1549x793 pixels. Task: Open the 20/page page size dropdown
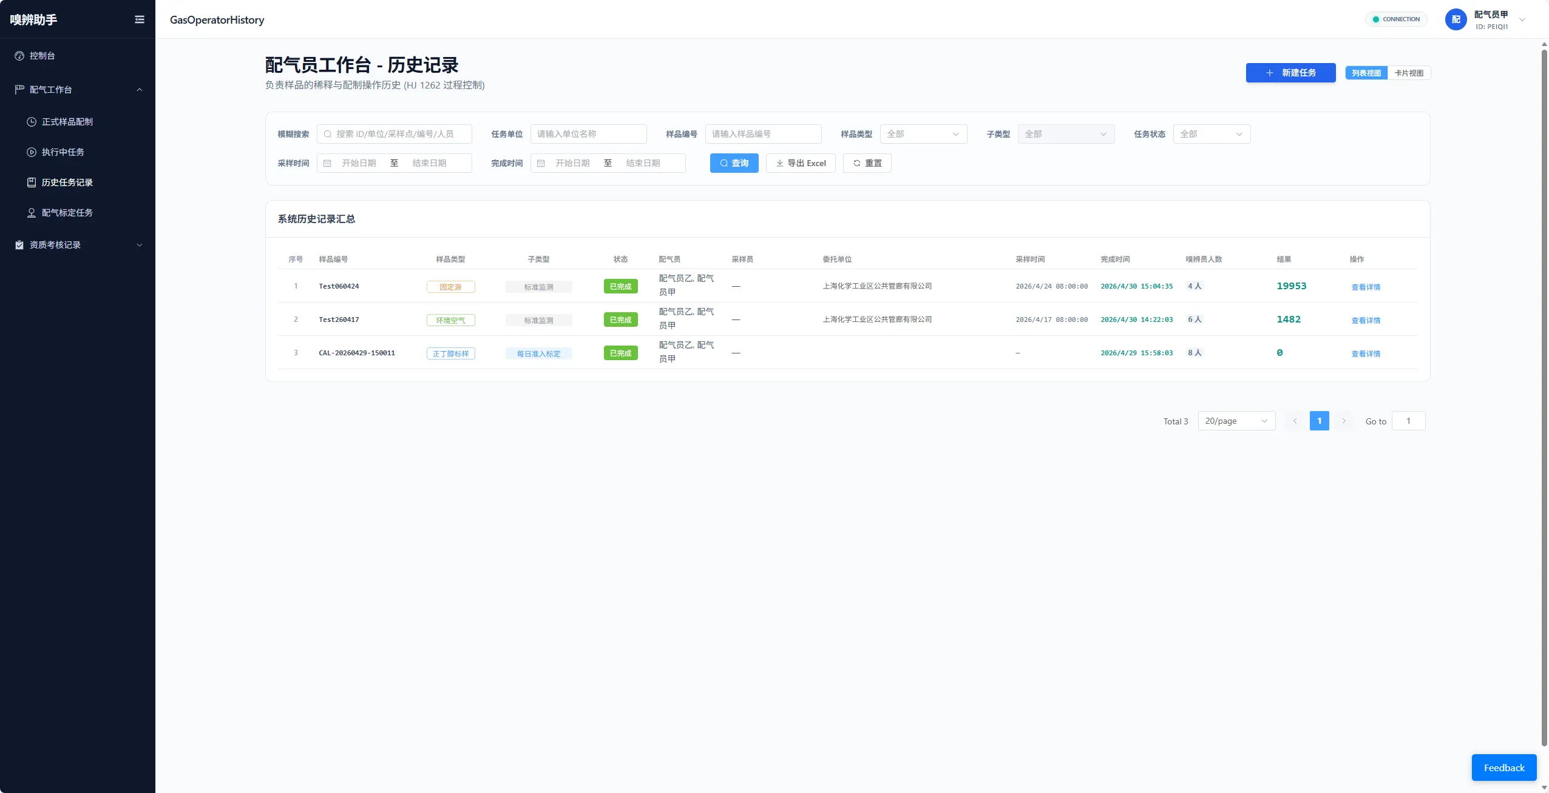(x=1236, y=421)
